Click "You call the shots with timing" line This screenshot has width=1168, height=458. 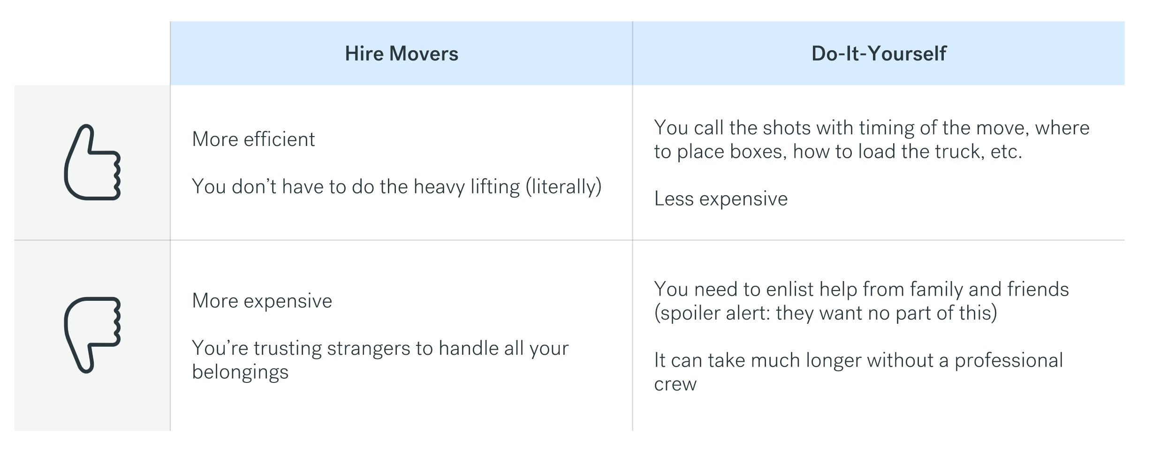pyautogui.click(x=872, y=128)
